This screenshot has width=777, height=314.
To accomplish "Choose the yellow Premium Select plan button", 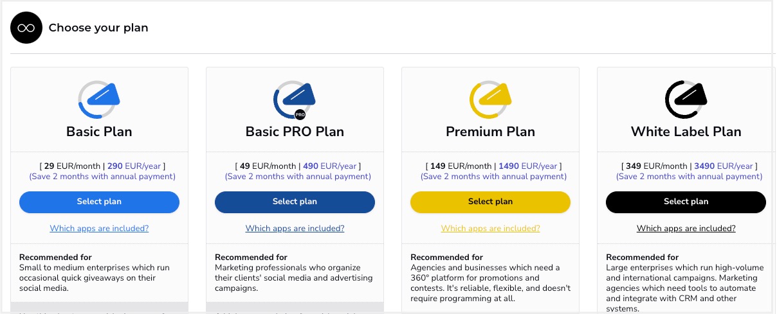I will tap(490, 202).
